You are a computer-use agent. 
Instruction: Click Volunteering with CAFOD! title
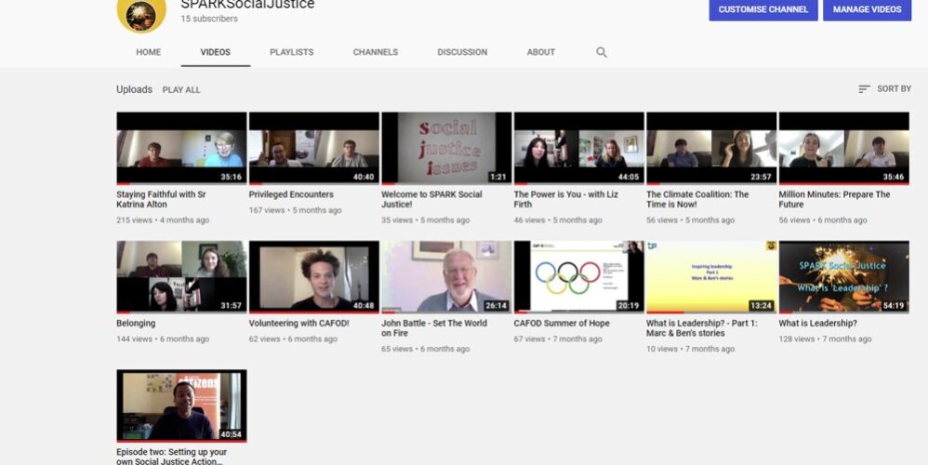coord(298,324)
